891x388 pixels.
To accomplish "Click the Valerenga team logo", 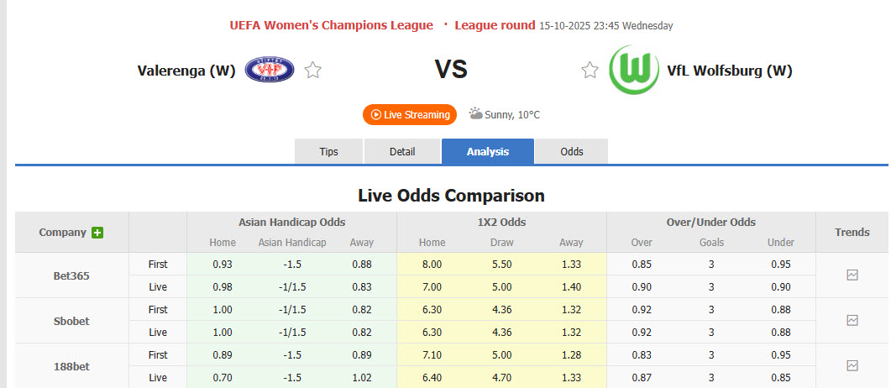I will point(269,70).
